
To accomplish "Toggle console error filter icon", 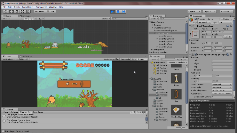I will point(144,112).
